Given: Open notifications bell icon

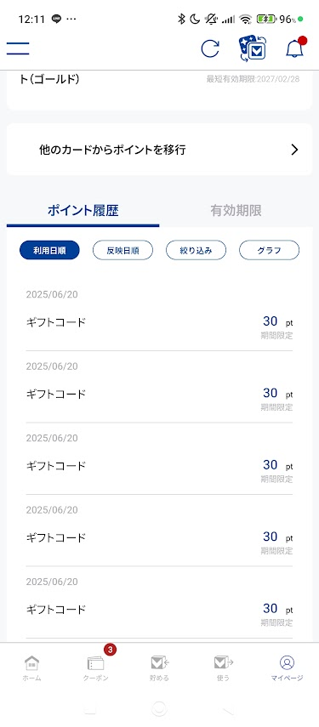Looking at the screenshot, I should coord(295,48).
